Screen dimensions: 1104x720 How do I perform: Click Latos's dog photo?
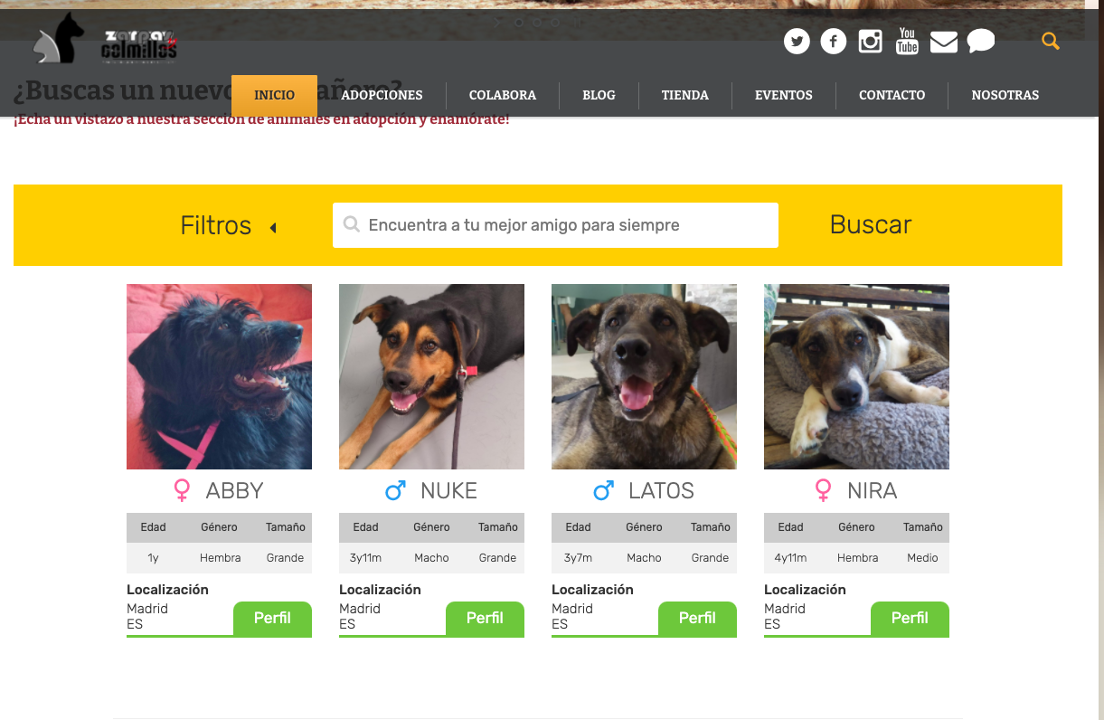click(x=644, y=376)
